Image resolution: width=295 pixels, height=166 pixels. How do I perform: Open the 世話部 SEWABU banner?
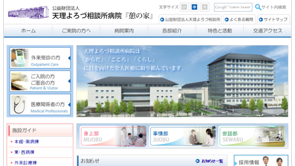coord(252,136)
